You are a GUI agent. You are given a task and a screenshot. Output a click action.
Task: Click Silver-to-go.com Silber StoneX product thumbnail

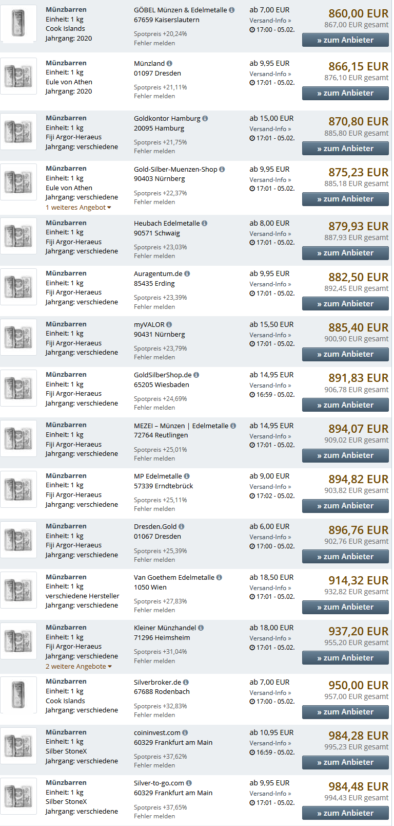click(x=18, y=796)
